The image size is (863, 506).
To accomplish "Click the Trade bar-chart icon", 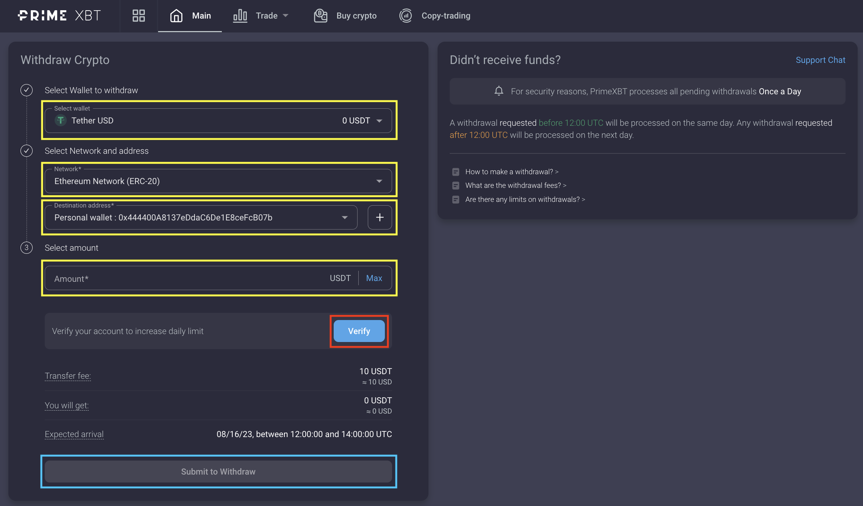I will 240,16.
